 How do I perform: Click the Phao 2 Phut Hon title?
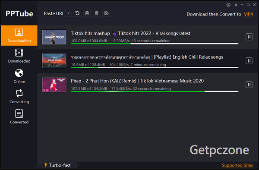137,81
